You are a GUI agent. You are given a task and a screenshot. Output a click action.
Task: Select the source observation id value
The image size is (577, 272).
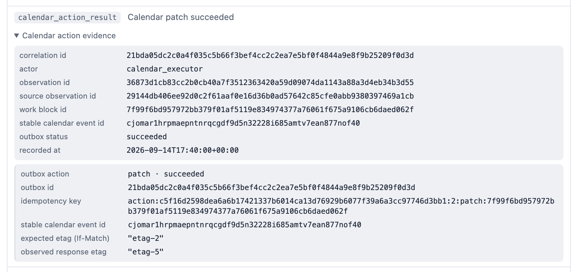[270, 96]
